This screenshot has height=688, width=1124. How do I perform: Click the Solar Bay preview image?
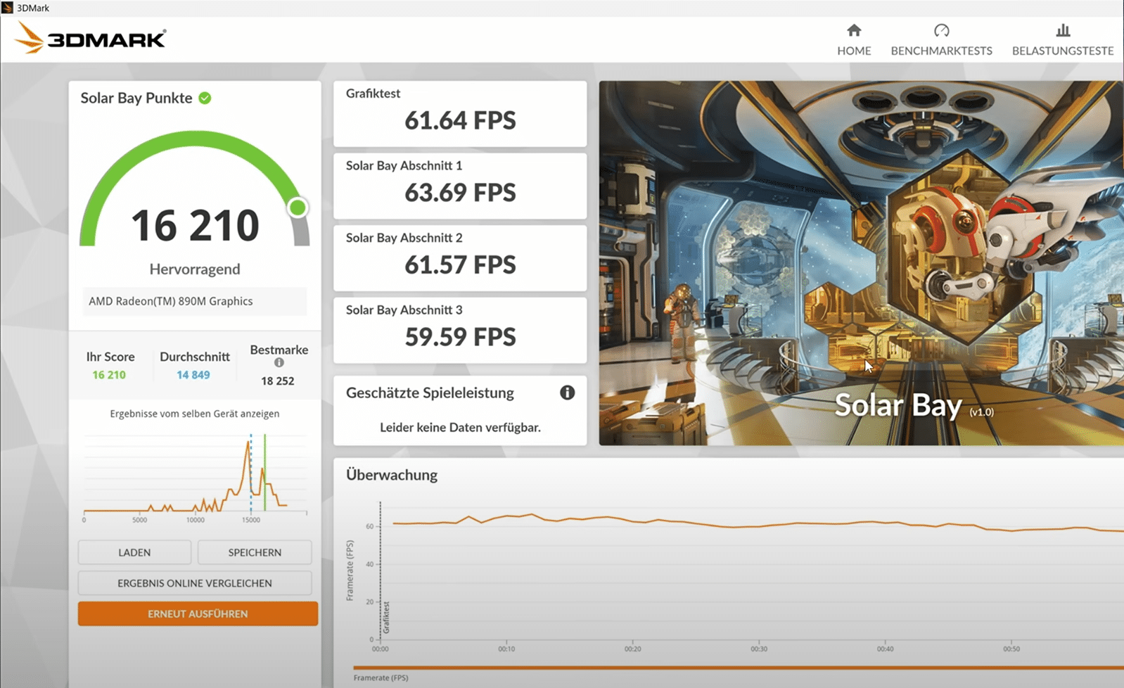tap(860, 262)
